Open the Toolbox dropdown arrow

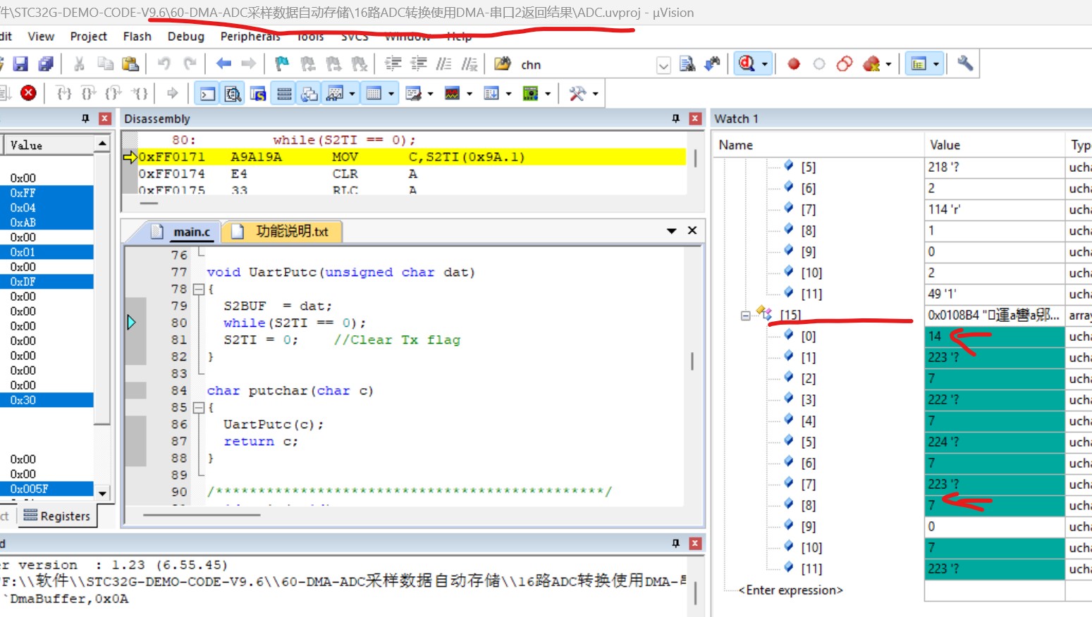tap(596, 94)
